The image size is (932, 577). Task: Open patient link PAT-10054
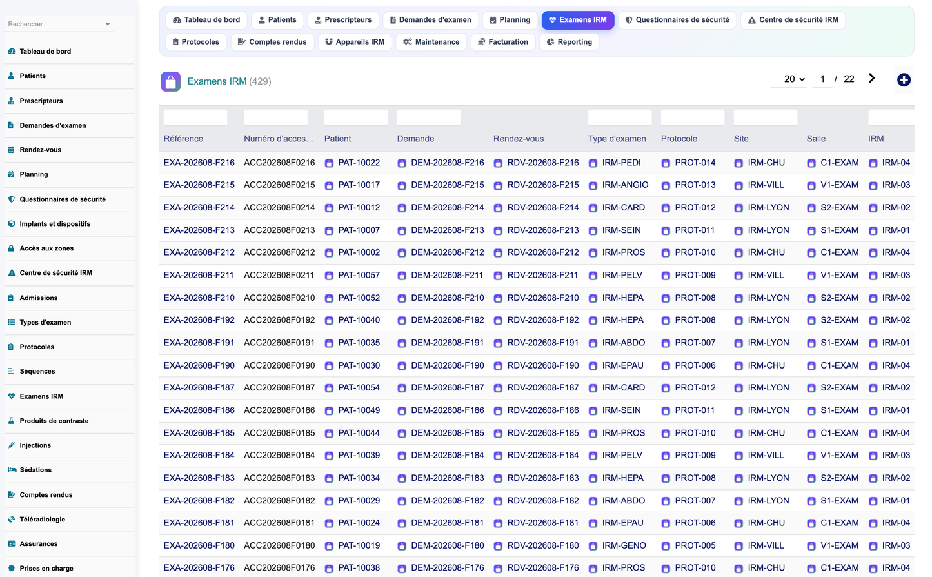[359, 388]
